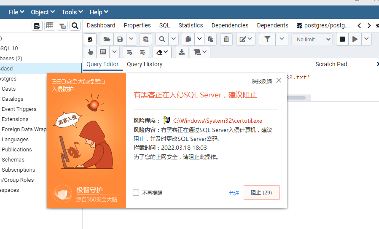Switch to the Dependencies tab

tap(230, 25)
